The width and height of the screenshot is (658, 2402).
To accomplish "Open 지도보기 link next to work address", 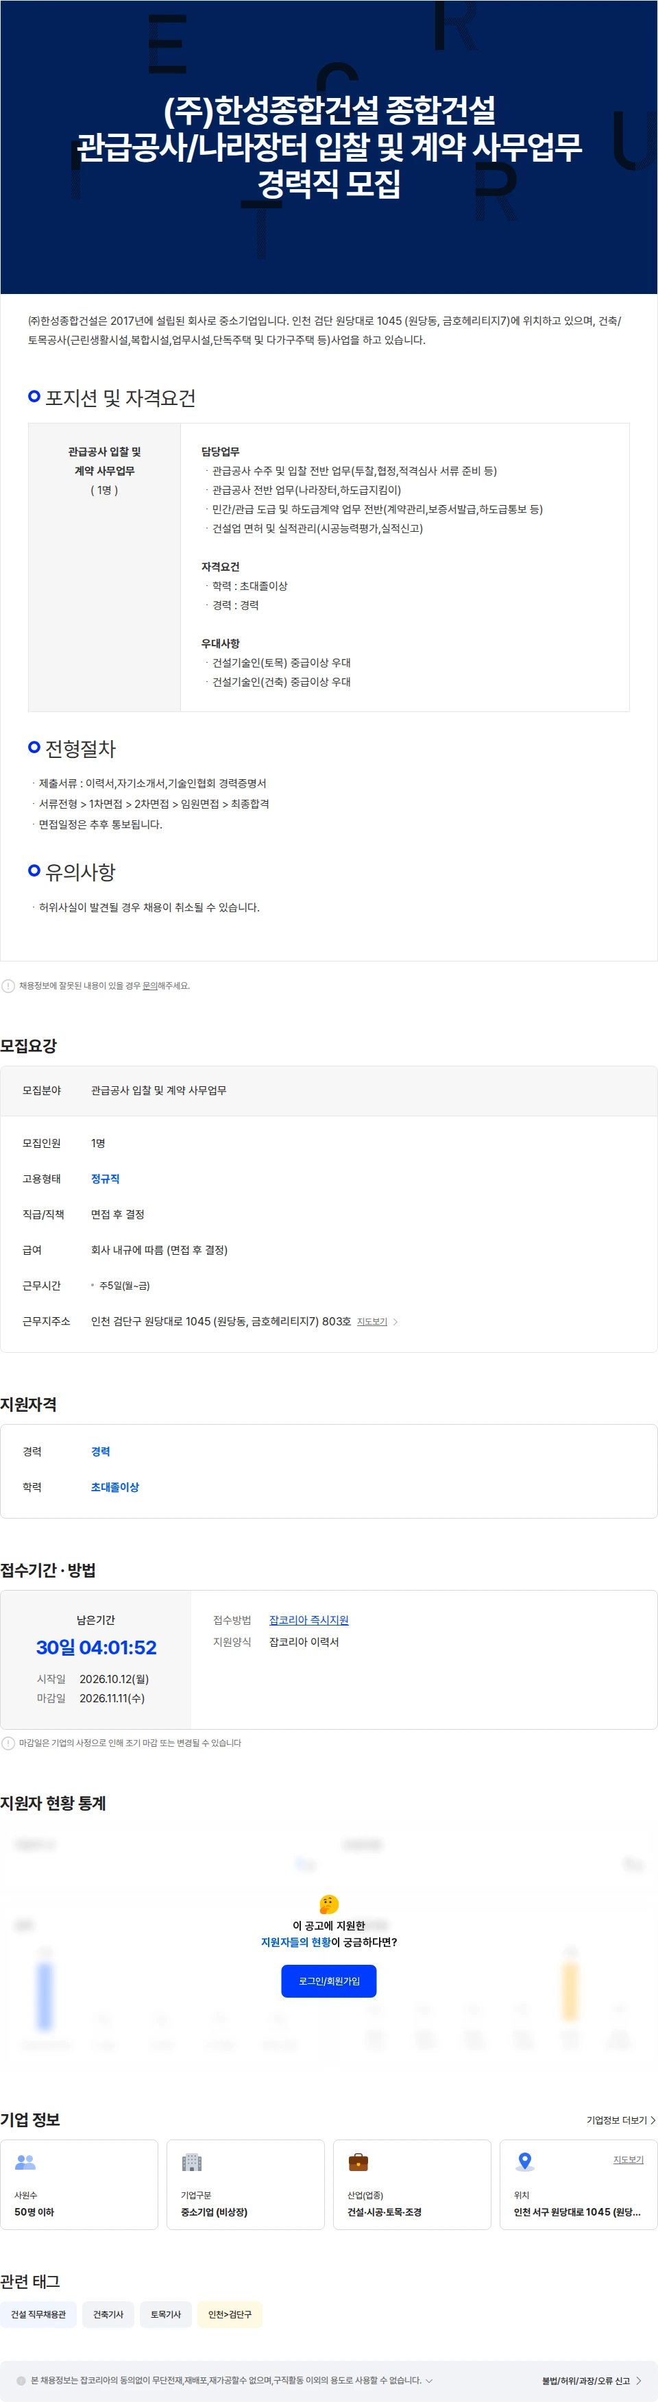I will tap(372, 1321).
